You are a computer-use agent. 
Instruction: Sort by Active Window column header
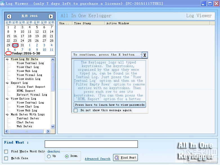[x=157, y=23]
